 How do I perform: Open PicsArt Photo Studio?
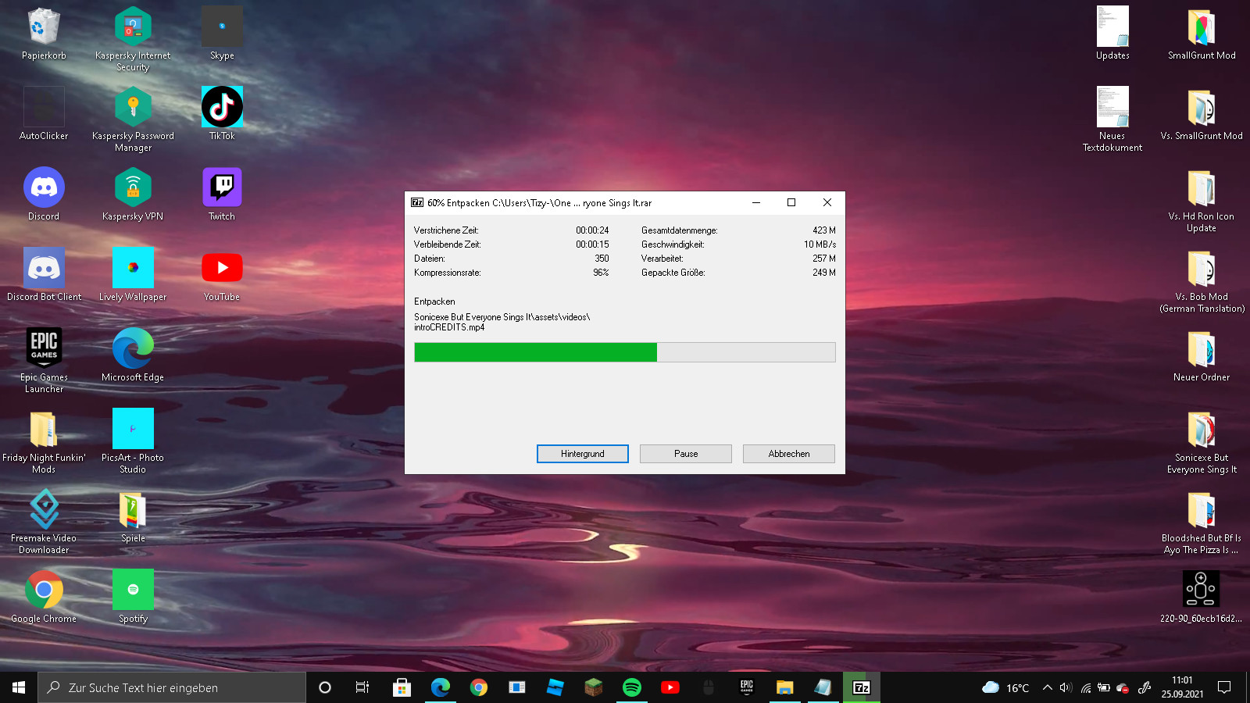[x=133, y=428]
